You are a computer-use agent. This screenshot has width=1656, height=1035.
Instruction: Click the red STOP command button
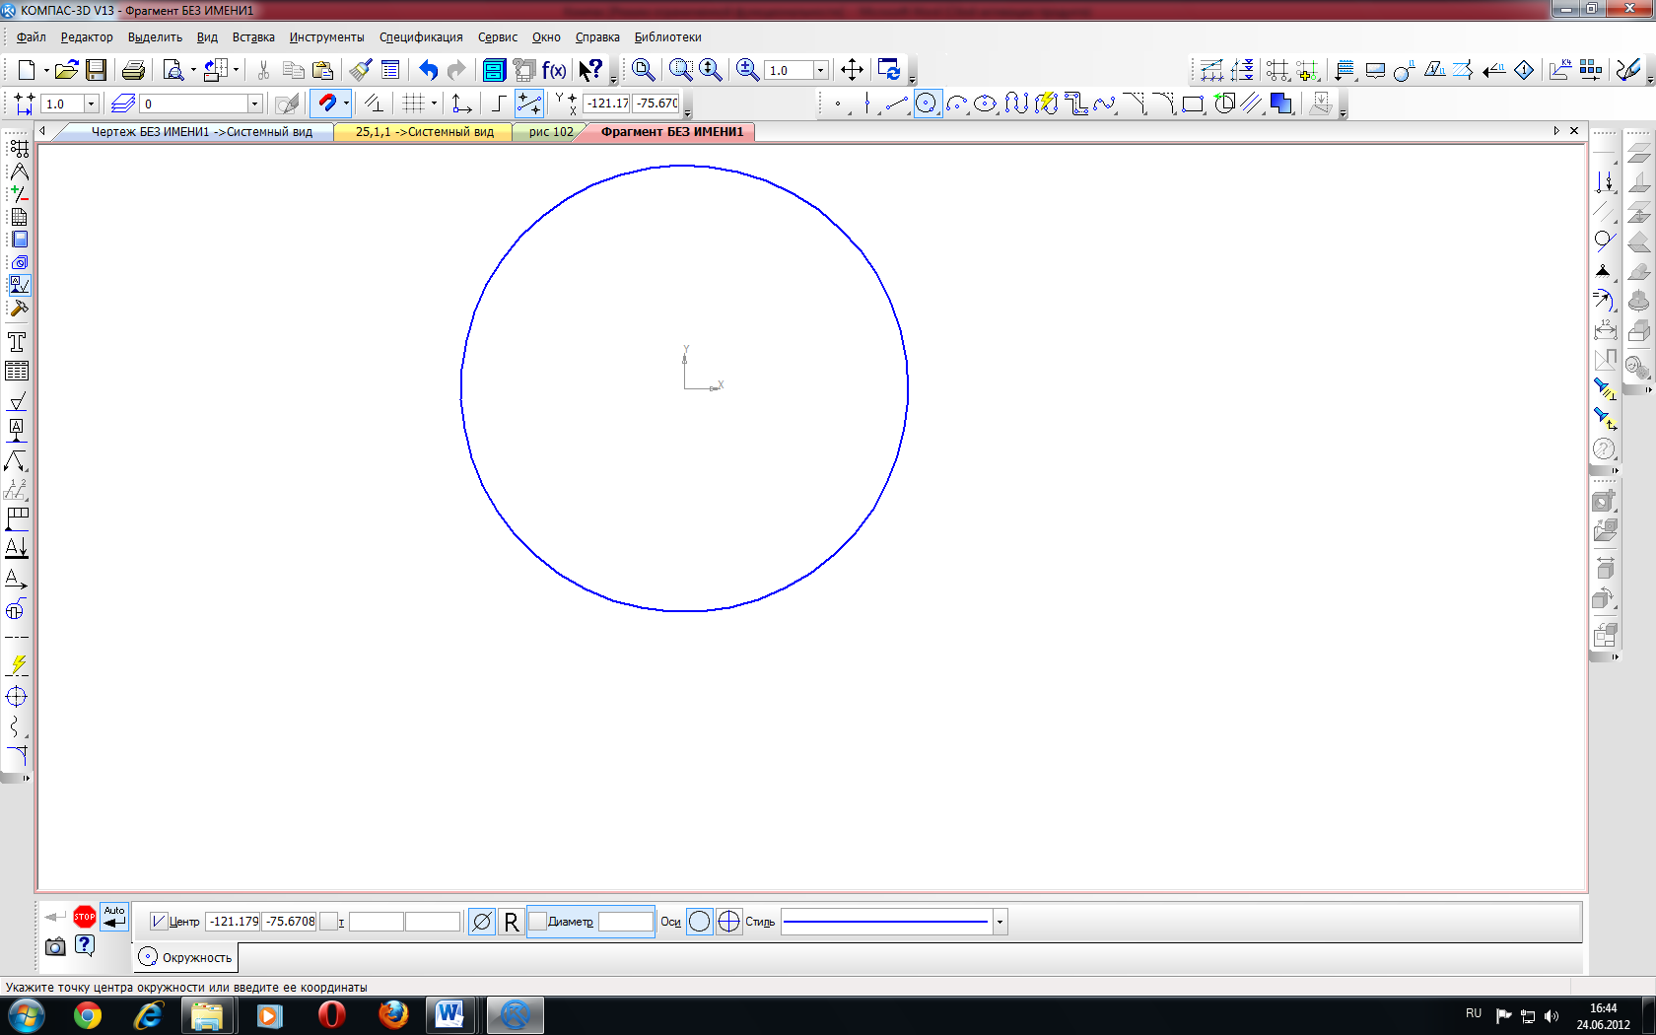click(85, 917)
